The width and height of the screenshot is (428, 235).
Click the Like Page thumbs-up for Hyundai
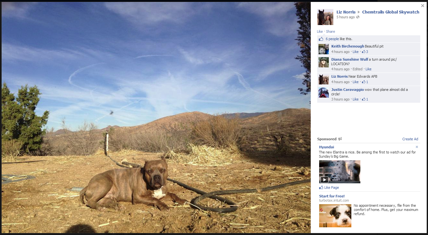[x=321, y=187]
